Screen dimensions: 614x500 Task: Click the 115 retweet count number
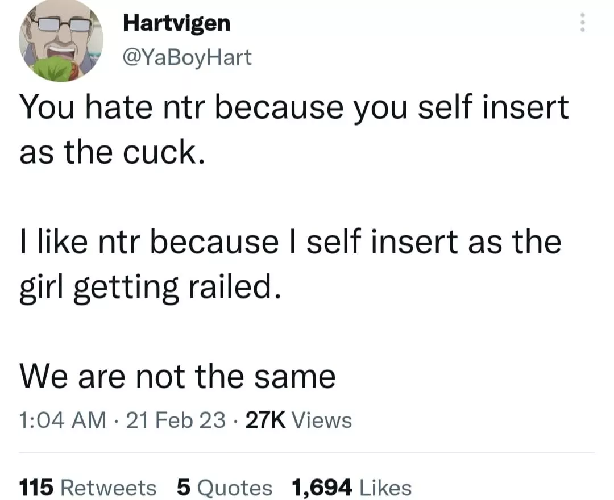coord(37,488)
